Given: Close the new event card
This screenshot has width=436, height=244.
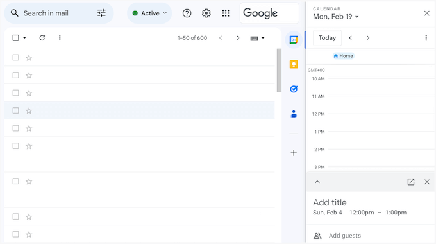Looking at the screenshot, I should click(427, 182).
